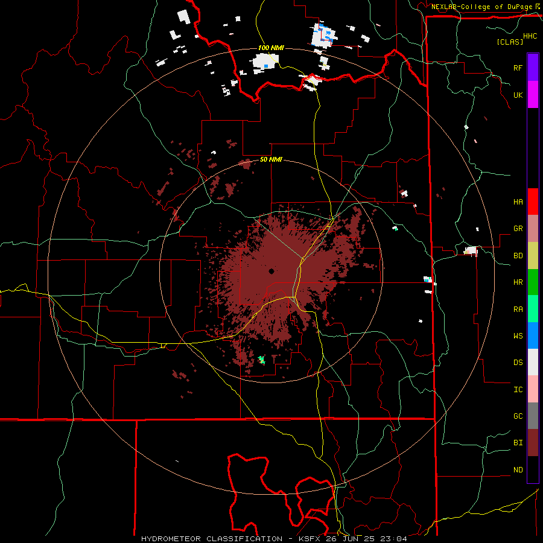Click the UK legend label
The width and height of the screenshot is (543, 543).
pyautogui.click(x=518, y=95)
